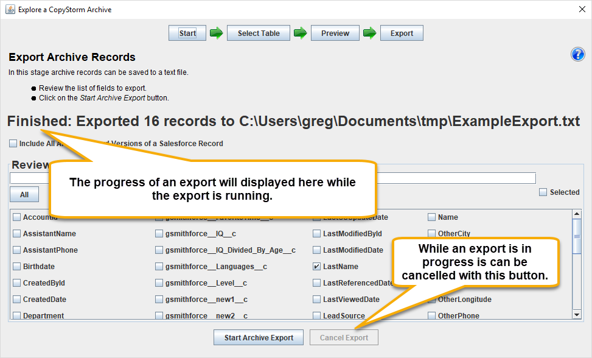This screenshot has width=592, height=358.
Task: Tick gsmithforce__Level__c checkbox
Action: coord(159,283)
